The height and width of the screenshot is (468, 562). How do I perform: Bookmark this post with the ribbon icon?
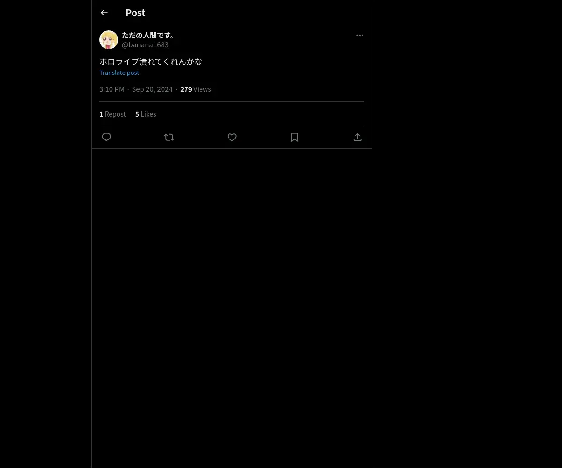pos(295,137)
